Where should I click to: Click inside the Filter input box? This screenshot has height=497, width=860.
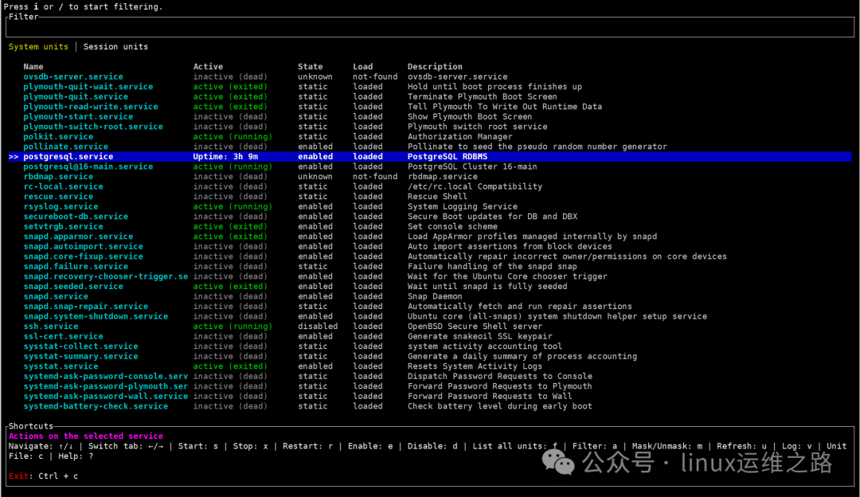pyautogui.click(x=319, y=26)
